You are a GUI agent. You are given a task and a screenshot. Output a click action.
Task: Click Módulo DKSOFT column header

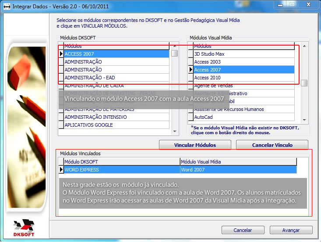pyautogui.click(x=122, y=162)
